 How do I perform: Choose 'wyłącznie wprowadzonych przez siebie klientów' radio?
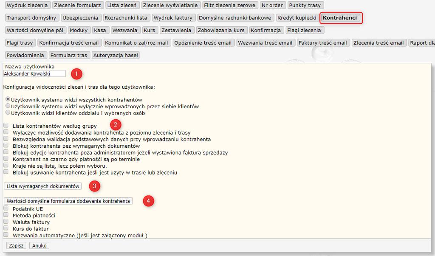[8, 106]
